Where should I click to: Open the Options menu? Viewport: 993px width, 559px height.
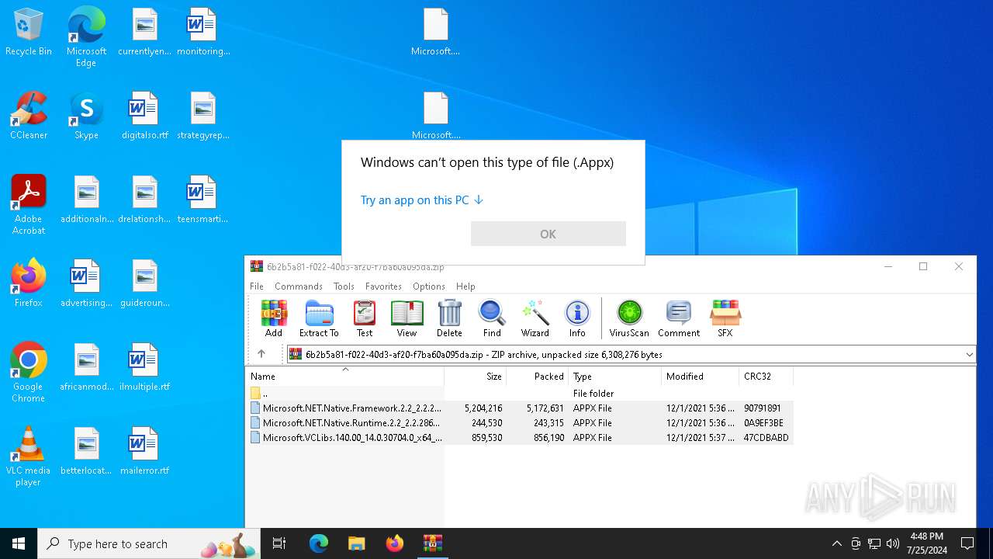click(429, 286)
